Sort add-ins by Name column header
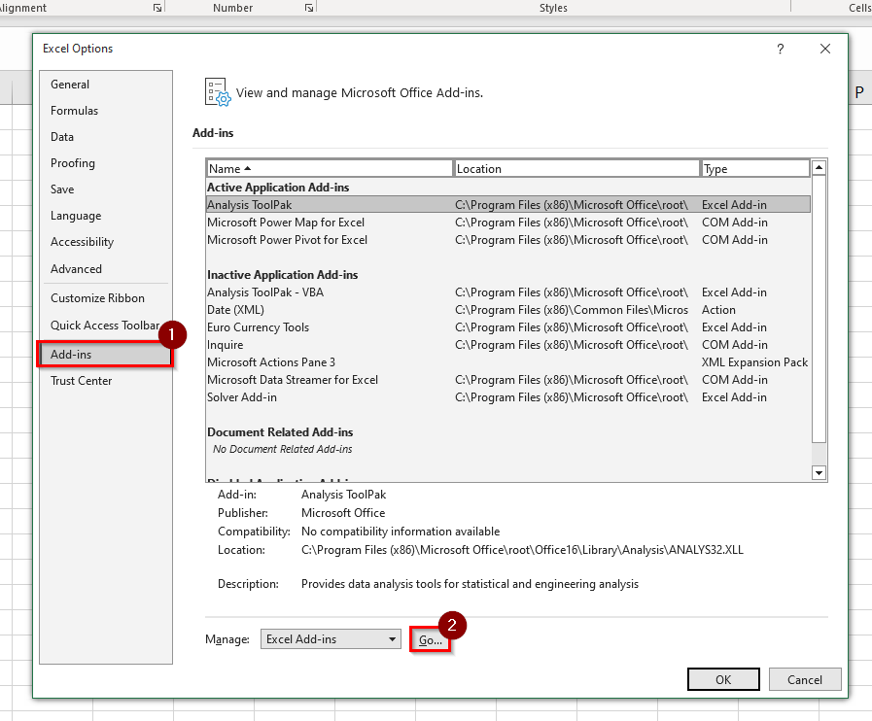872x721 pixels. 330,169
